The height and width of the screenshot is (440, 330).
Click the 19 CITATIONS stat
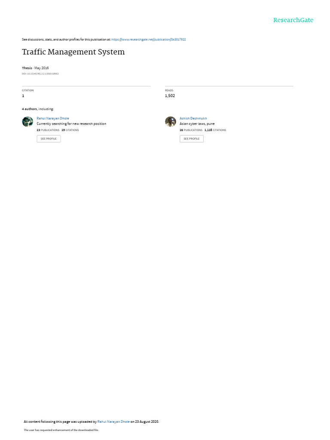70,130
